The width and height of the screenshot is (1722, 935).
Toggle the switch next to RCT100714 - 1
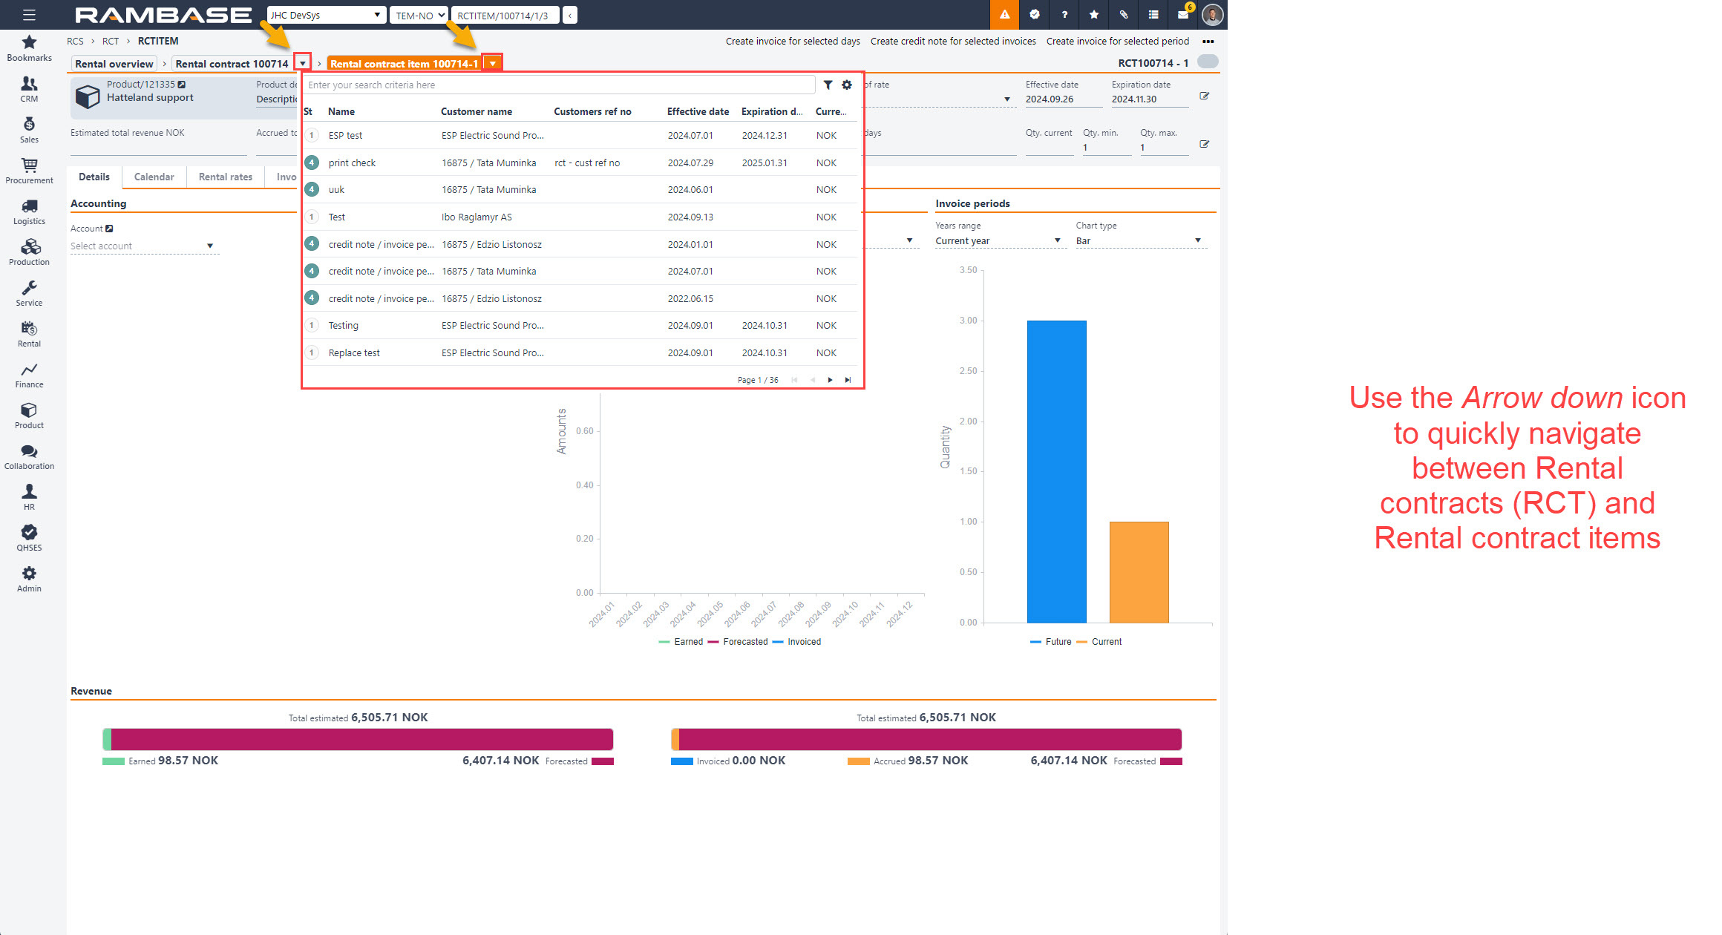[x=1208, y=62]
